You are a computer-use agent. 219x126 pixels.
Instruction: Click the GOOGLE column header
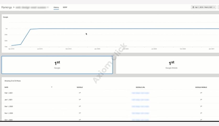click(x=80, y=87)
